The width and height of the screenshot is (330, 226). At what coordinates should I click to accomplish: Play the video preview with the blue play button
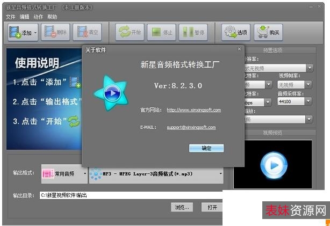coord(274,165)
